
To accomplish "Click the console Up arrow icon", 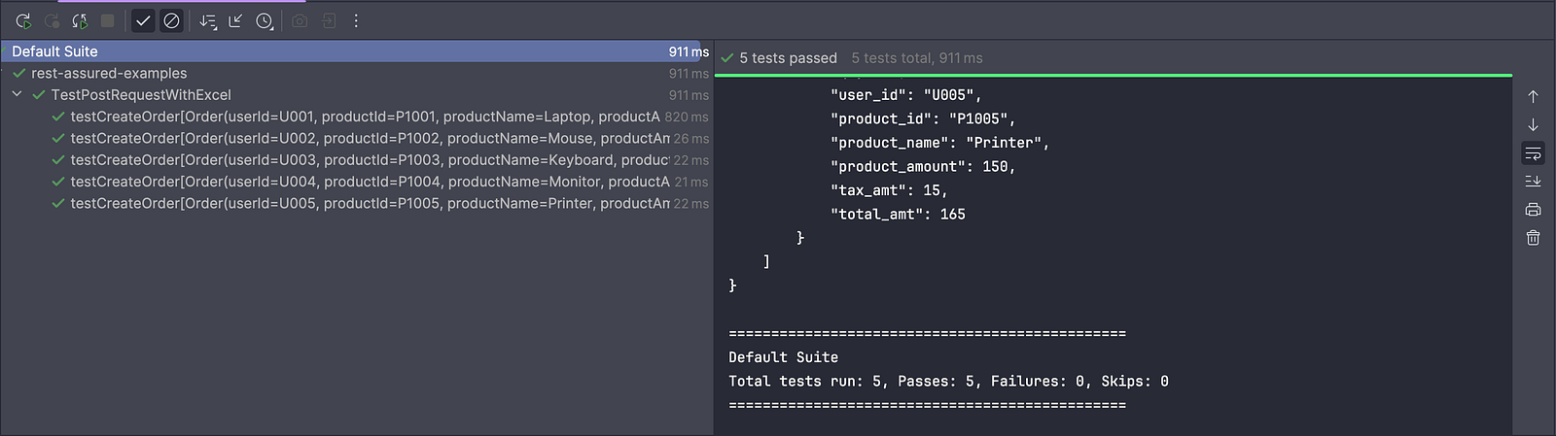I will tap(1533, 97).
